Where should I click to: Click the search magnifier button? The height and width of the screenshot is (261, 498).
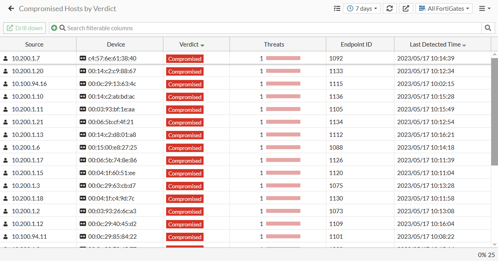point(488,28)
